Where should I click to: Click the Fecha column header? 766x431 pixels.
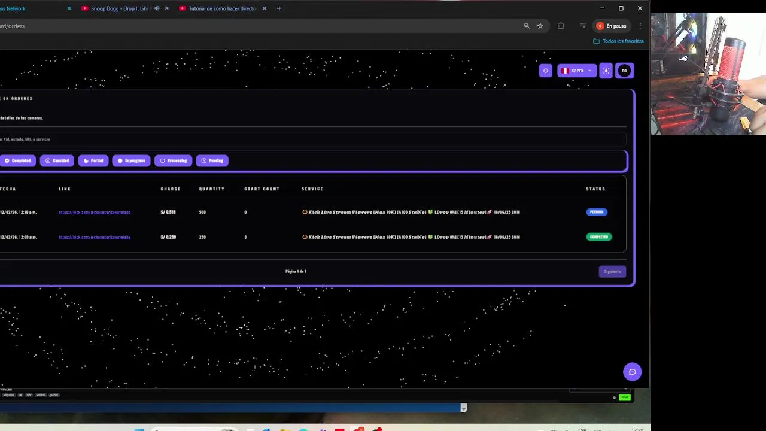click(8, 189)
